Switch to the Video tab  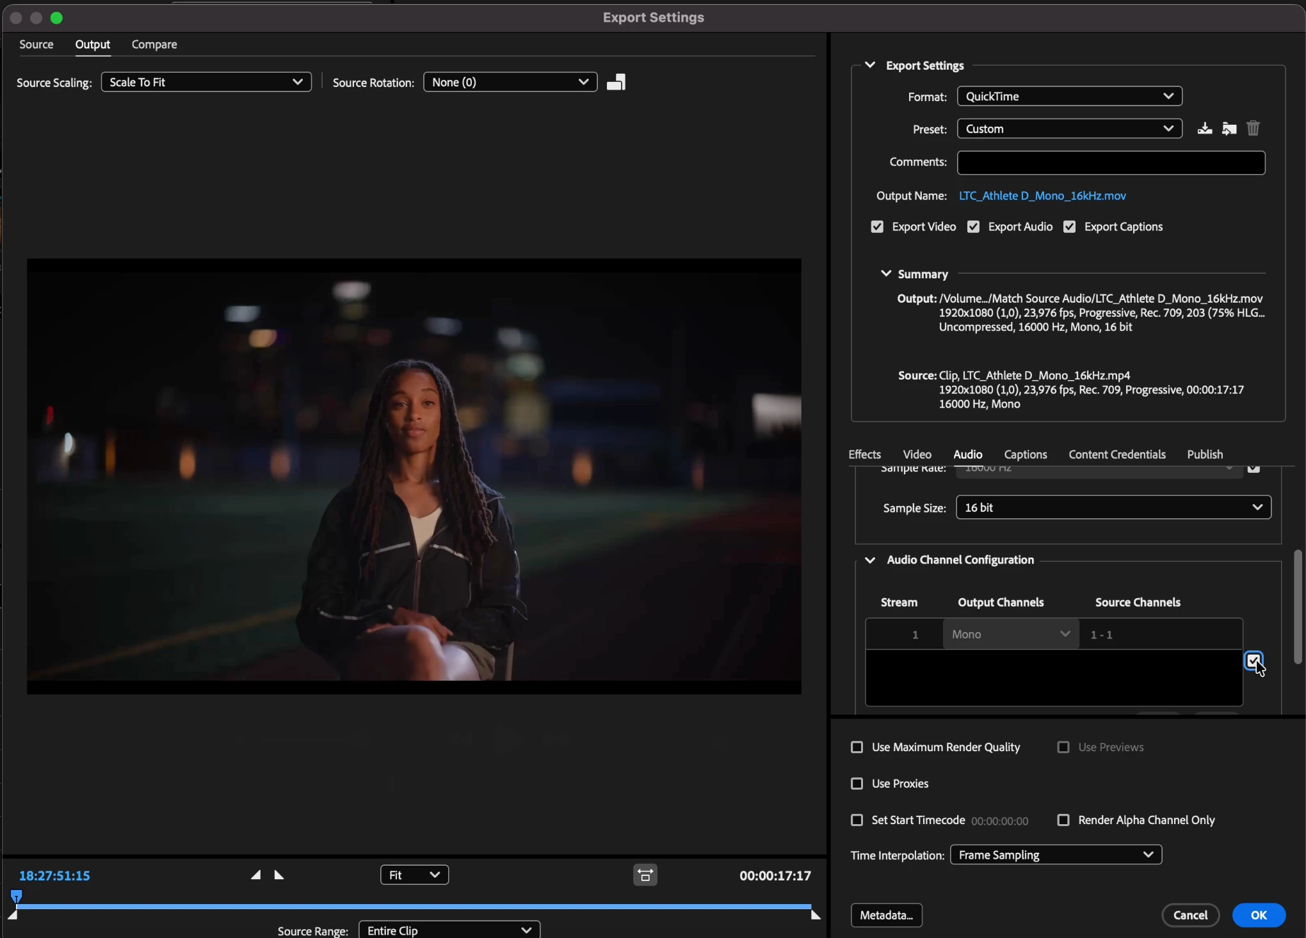tap(917, 454)
